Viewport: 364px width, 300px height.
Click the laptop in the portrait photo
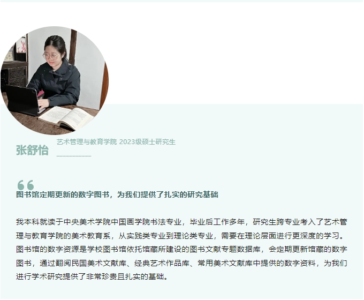pos(23,100)
